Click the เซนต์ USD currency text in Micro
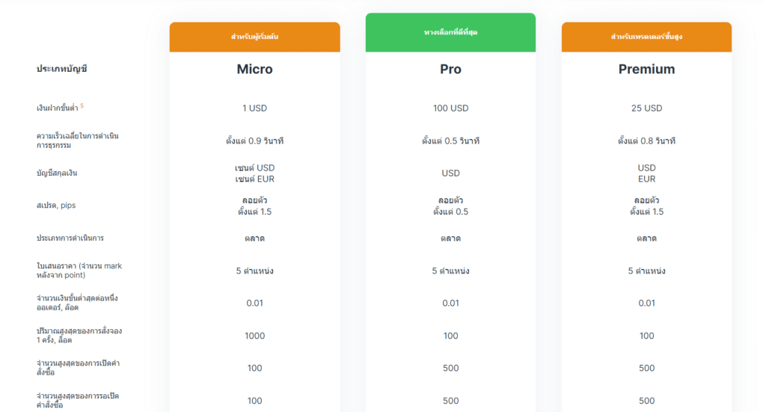The height and width of the screenshot is (412, 766). 254,168
